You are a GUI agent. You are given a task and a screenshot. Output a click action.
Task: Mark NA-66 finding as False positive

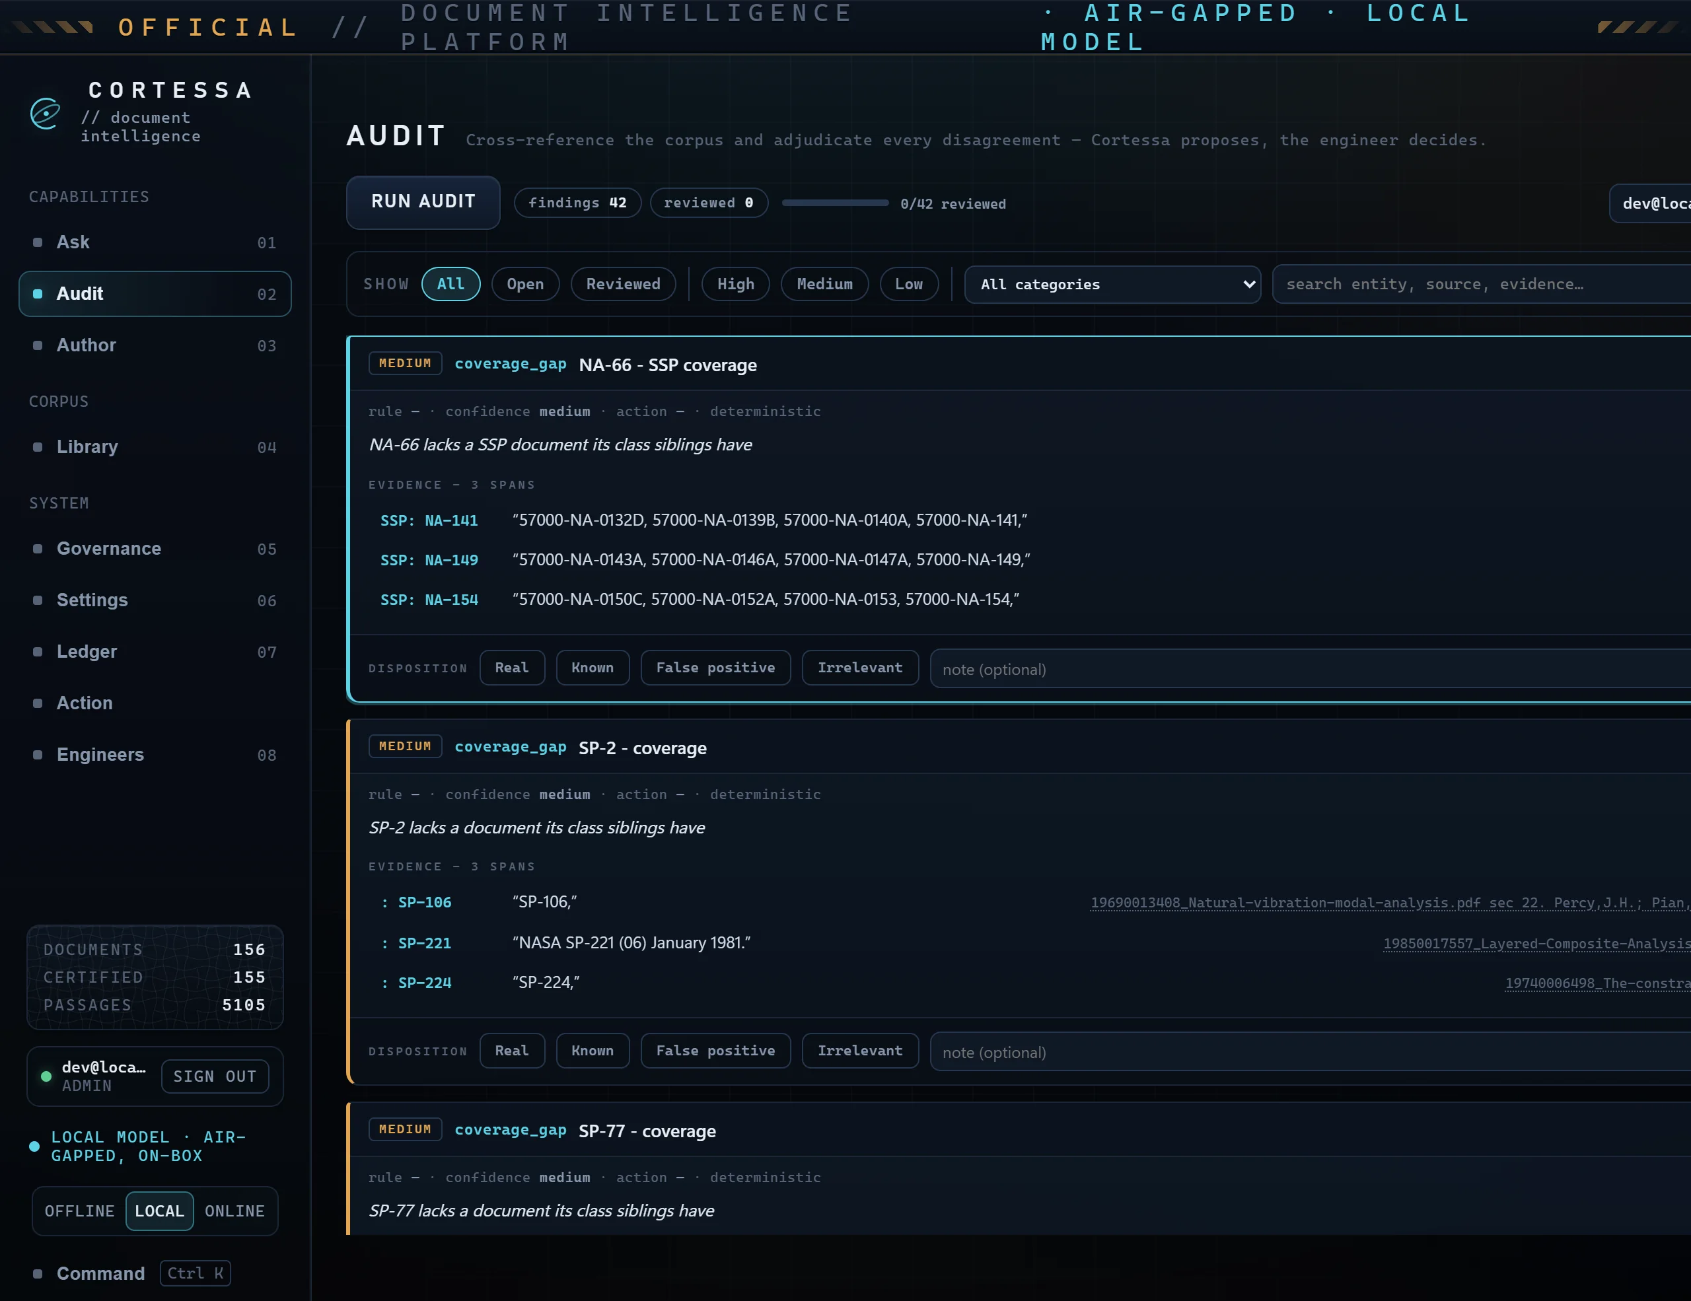pos(715,667)
